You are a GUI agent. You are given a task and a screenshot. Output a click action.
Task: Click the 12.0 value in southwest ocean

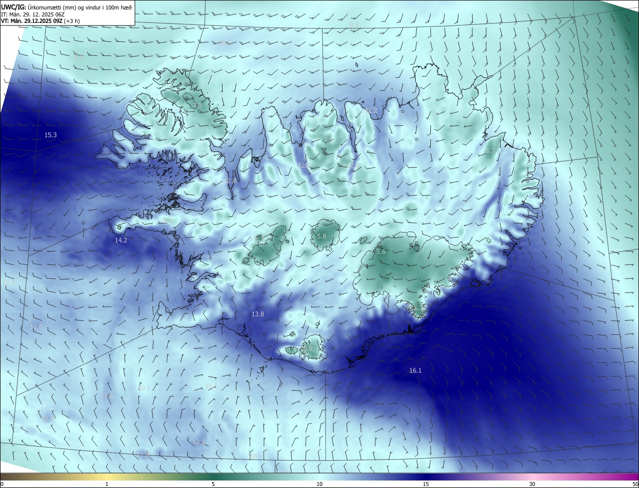point(199,442)
